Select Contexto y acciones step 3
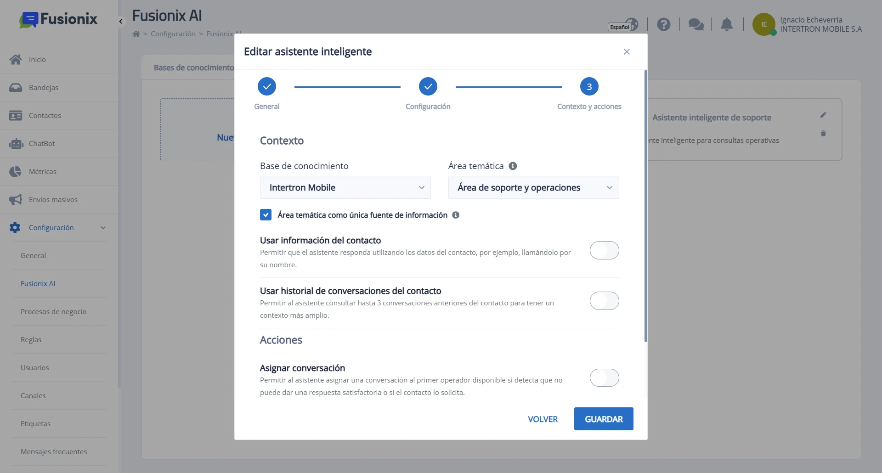882x473 pixels. [x=589, y=86]
